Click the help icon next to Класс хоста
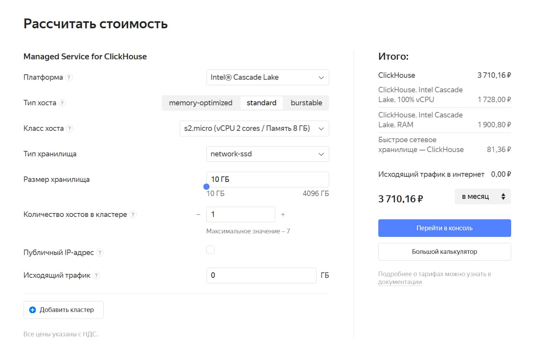This screenshot has height=356, width=534. click(70, 128)
